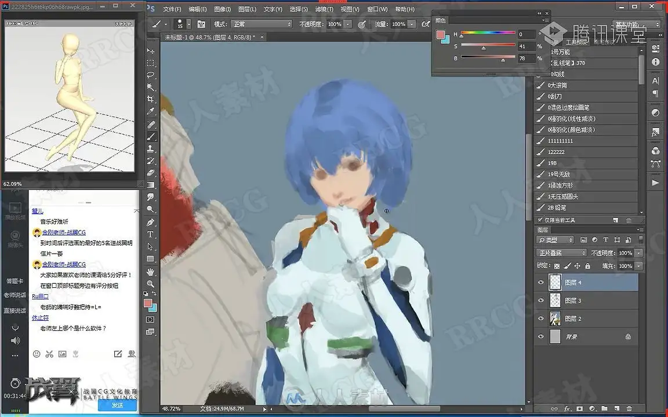Select the Brush tool in toolbox
668x417 pixels.
pyautogui.click(x=151, y=137)
